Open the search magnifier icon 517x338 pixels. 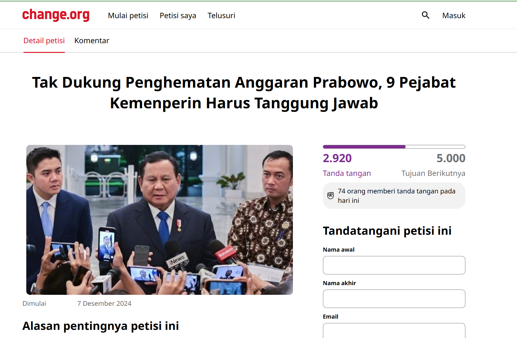pyautogui.click(x=425, y=15)
